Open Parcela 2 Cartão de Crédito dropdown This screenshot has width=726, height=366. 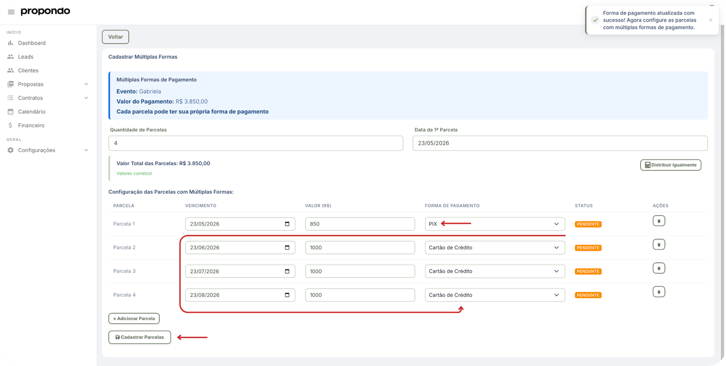pyautogui.click(x=495, y=248)
